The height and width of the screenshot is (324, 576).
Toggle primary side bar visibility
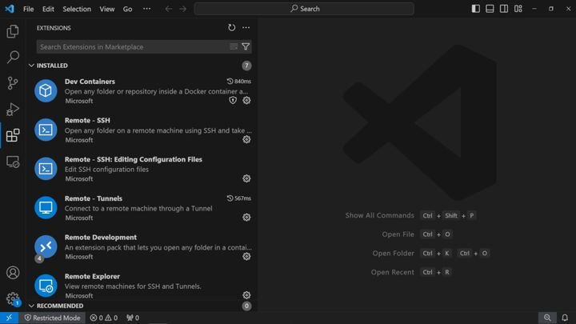476,9
